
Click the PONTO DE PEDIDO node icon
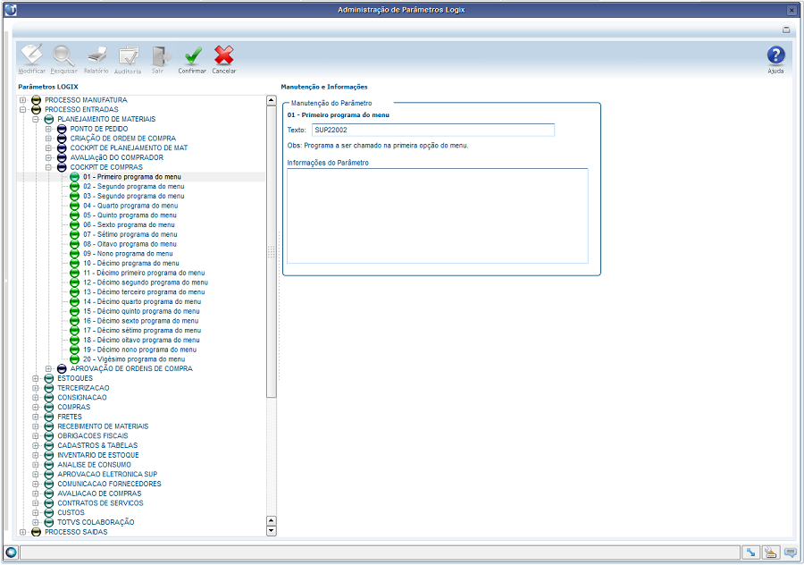[x=62, y=129]
